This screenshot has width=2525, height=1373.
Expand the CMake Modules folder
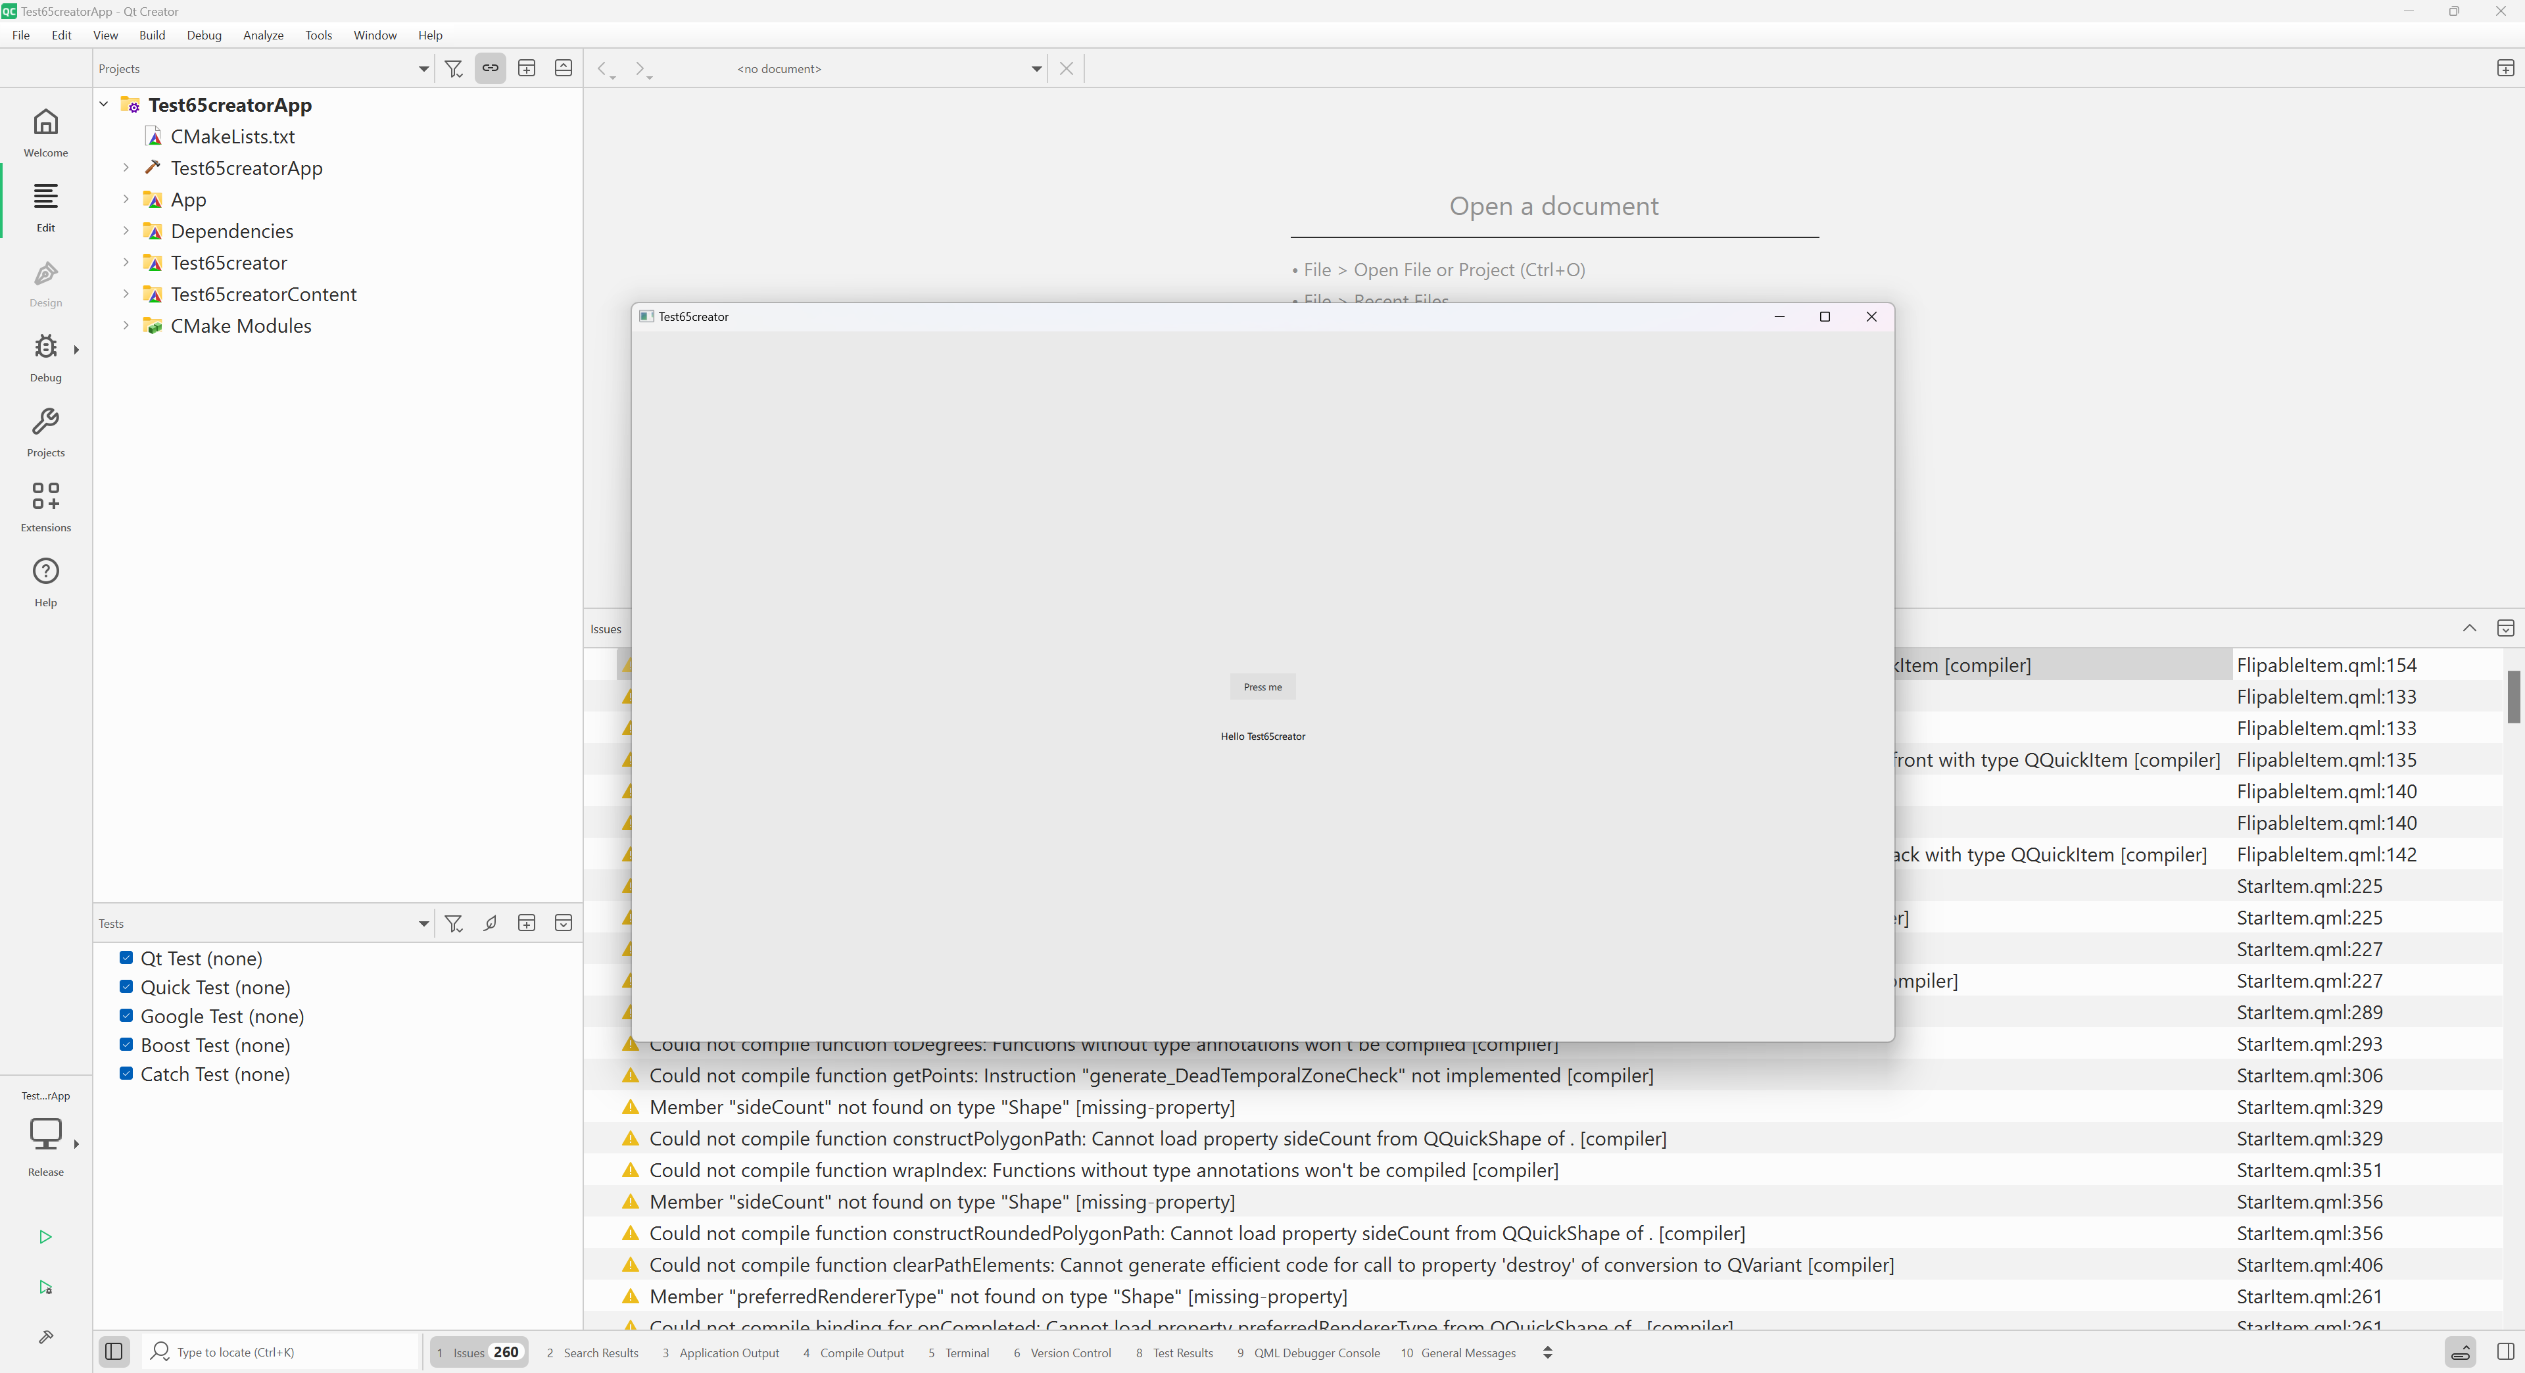click(x=126, y=325)
